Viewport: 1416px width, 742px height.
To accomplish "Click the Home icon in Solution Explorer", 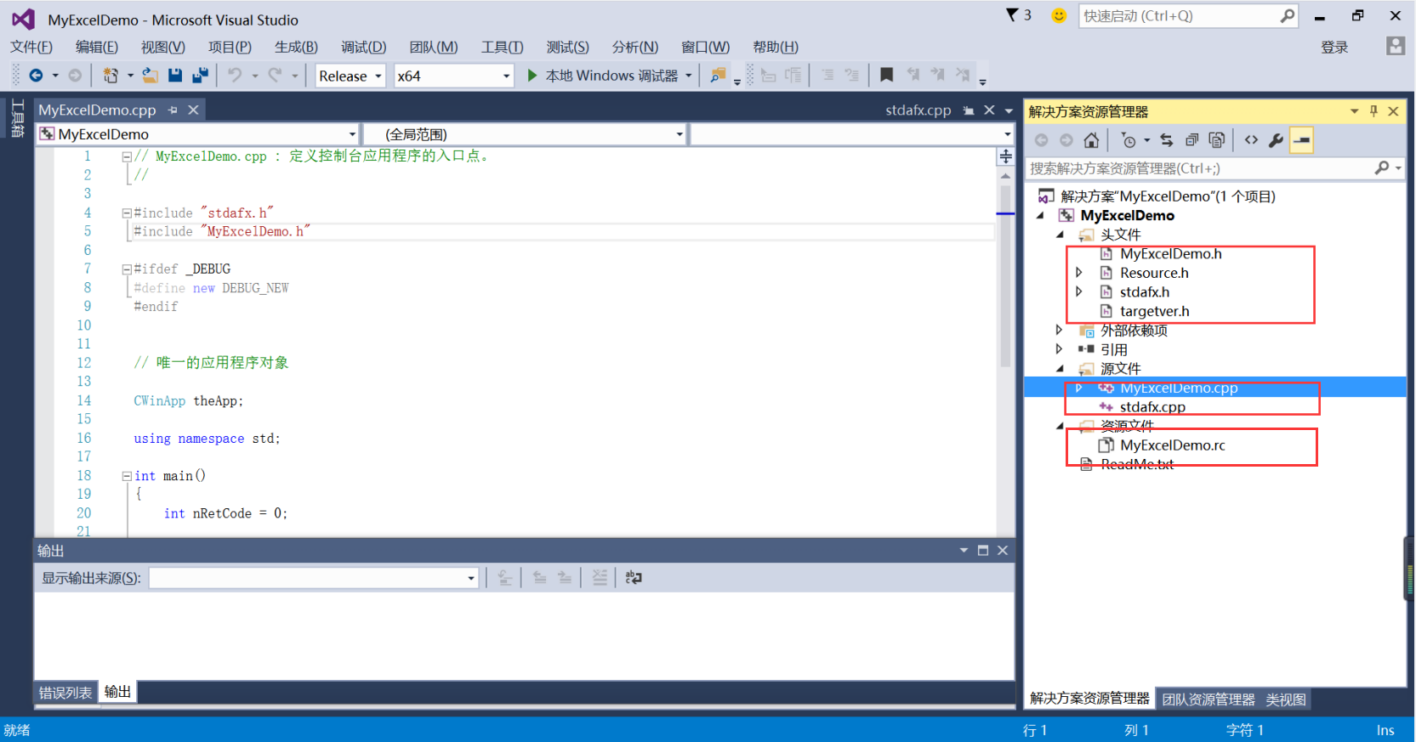I will (x=1091, y=140).
